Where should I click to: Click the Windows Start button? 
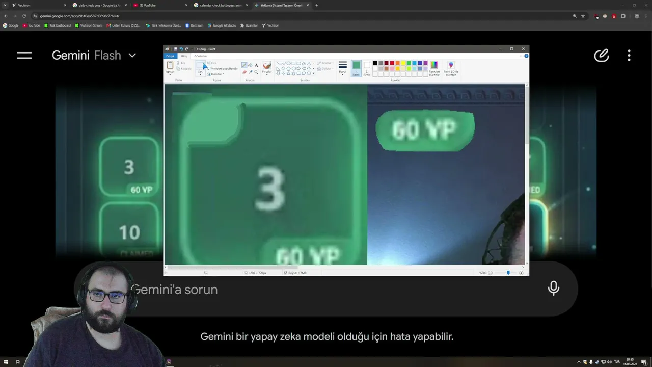6,362
